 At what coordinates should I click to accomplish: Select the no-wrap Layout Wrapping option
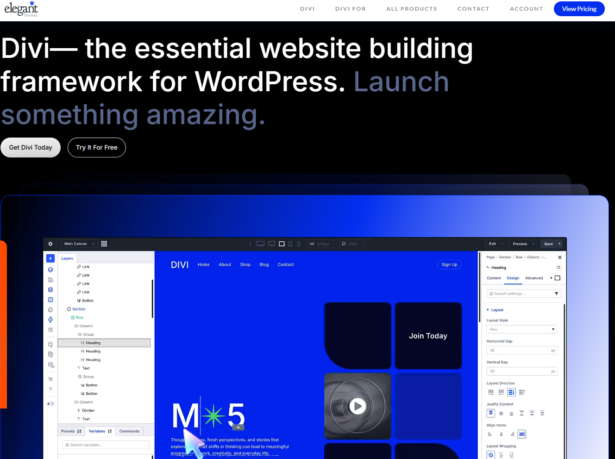pos(491,455)
